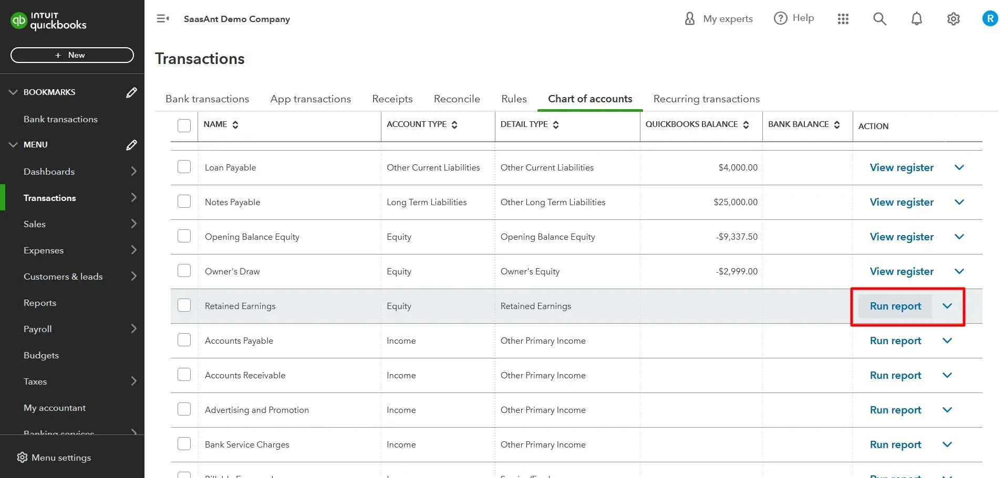Screen dimensions: 1004x478
Task: Switch to App transactions tab
Action: click(x=310, y=99)
